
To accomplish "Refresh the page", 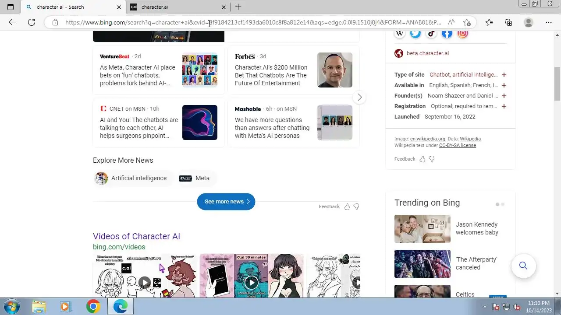I will pyautogui.click(x=32, y=22).
